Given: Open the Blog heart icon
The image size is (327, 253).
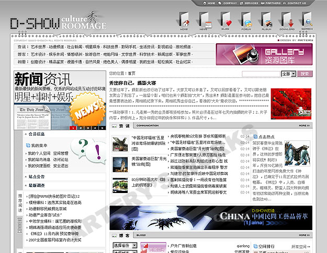Looking at the screenshot, I should click(x=225, y=20).
